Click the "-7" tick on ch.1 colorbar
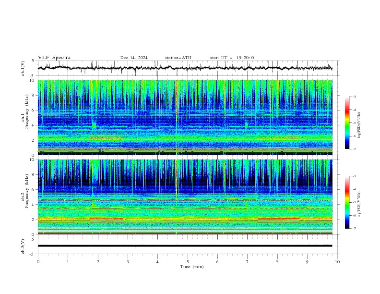Image resolution: width=380 pixels, height=294 pixels. tap(354, 149)
